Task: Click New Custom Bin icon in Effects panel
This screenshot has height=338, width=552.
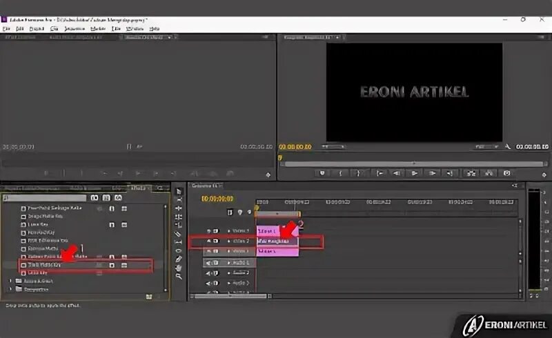Action: [x=149, y=297]
